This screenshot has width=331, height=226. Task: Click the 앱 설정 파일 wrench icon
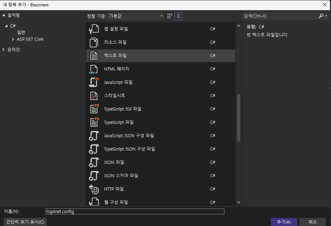(94, 29)
